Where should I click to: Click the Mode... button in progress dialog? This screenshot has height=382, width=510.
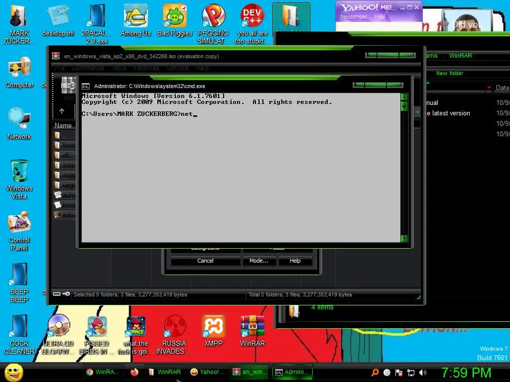coord(259,261)
